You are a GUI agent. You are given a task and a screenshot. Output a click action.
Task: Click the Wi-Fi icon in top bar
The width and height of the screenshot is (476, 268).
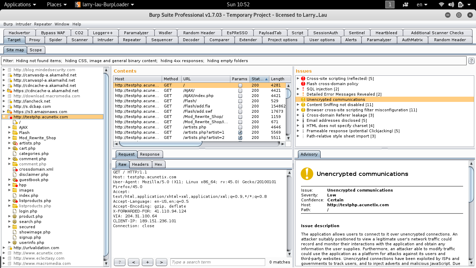(x=442, y=5)
